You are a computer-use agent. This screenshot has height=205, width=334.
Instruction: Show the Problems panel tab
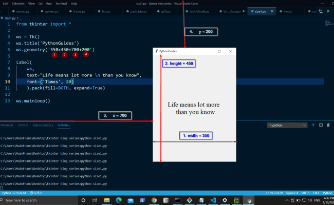[x=7, y=125]
